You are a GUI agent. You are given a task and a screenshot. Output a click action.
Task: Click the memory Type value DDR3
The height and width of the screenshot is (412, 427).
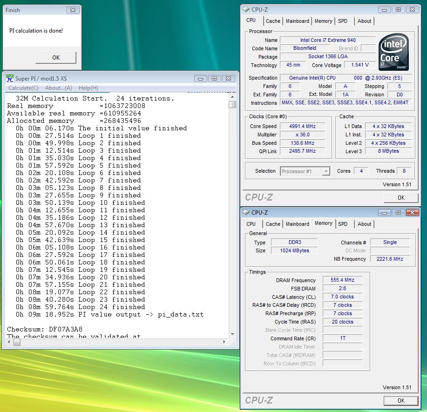click(x=295, y=242)
